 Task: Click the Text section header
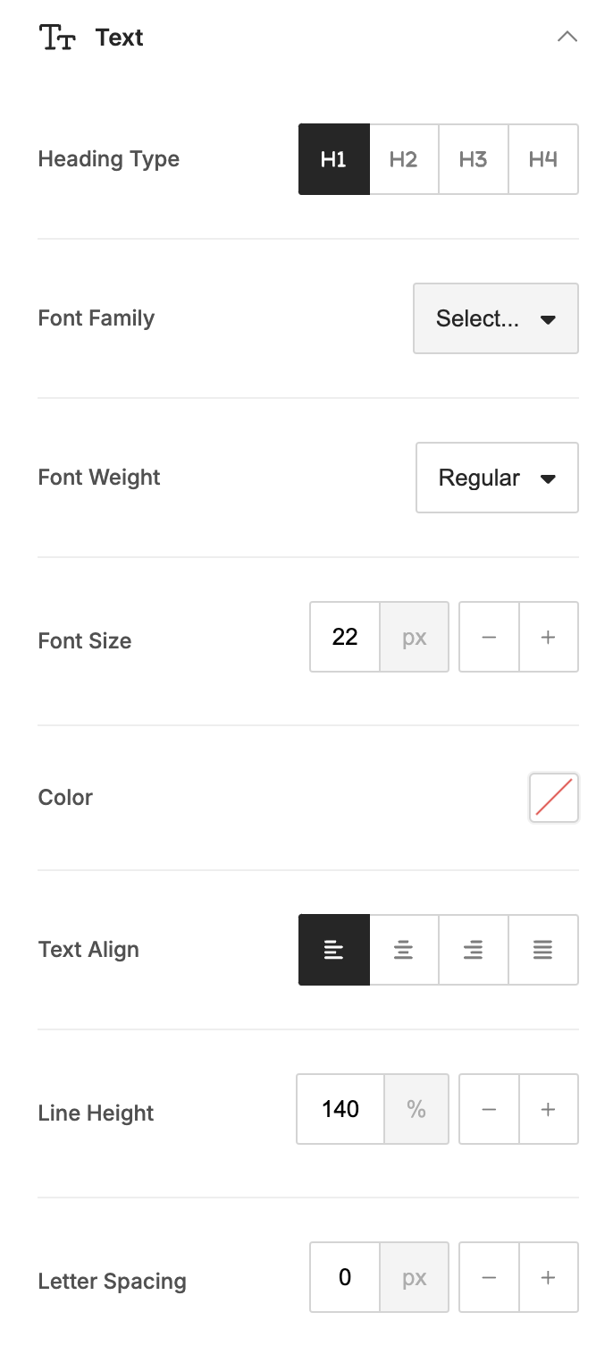point(119,38)
